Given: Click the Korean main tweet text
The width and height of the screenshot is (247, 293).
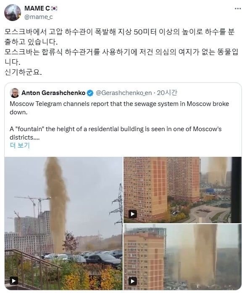Looking at the screenshot, I should click(121, 52).
